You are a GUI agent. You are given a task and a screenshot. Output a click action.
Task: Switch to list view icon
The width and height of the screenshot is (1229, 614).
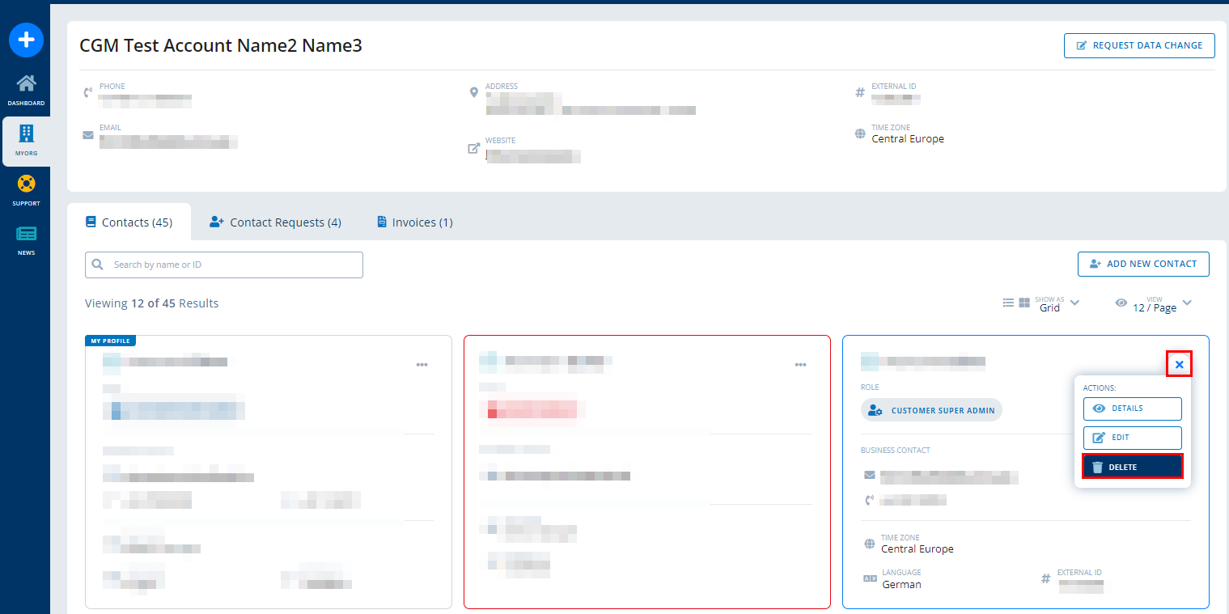1008,303
